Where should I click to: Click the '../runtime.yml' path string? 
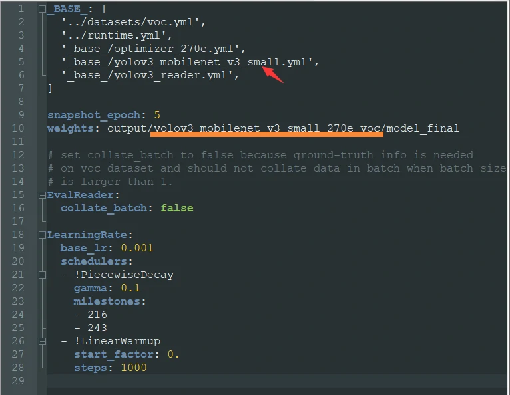pos(117,35)
